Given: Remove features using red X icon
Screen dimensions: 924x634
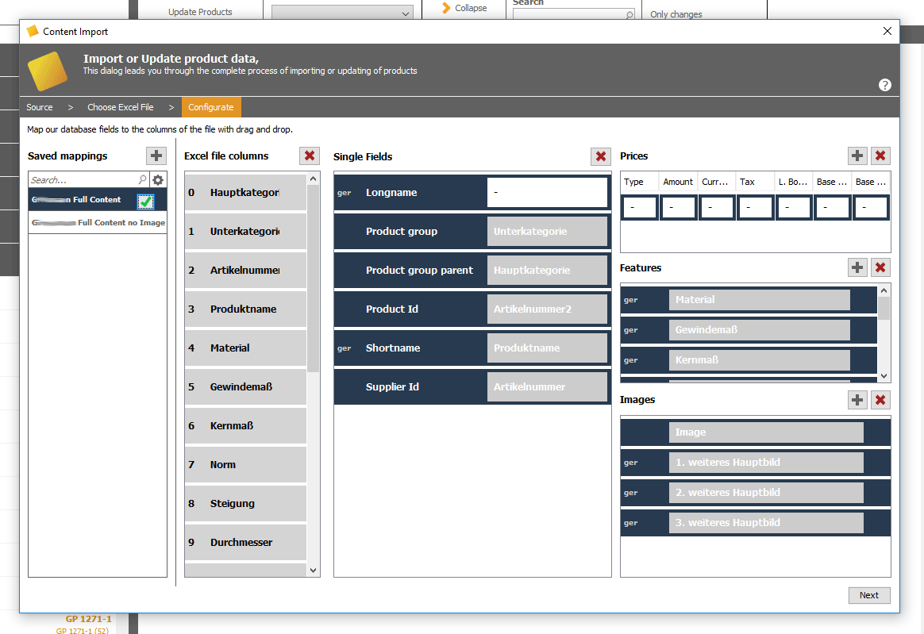Looking at the screenshot, I should 880,267.
